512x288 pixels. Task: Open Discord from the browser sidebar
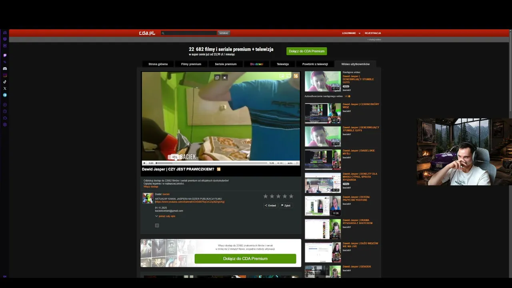[x=5, y=68]
